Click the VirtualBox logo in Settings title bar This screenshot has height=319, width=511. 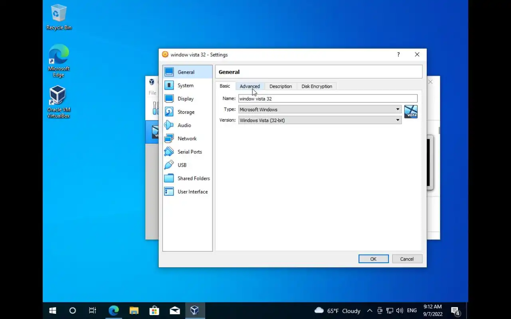[165, 55]
